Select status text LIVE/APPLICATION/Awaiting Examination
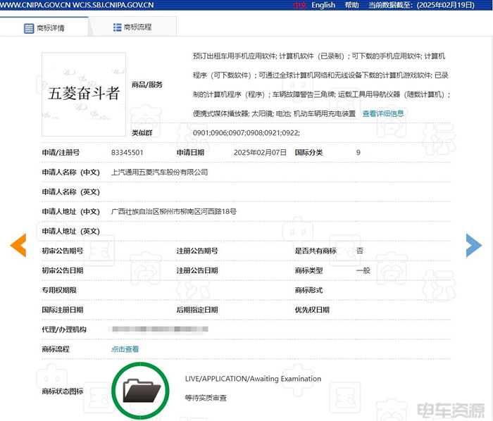Image resolution: width=493 pixels, height=421 pixels. click(253, 379)
